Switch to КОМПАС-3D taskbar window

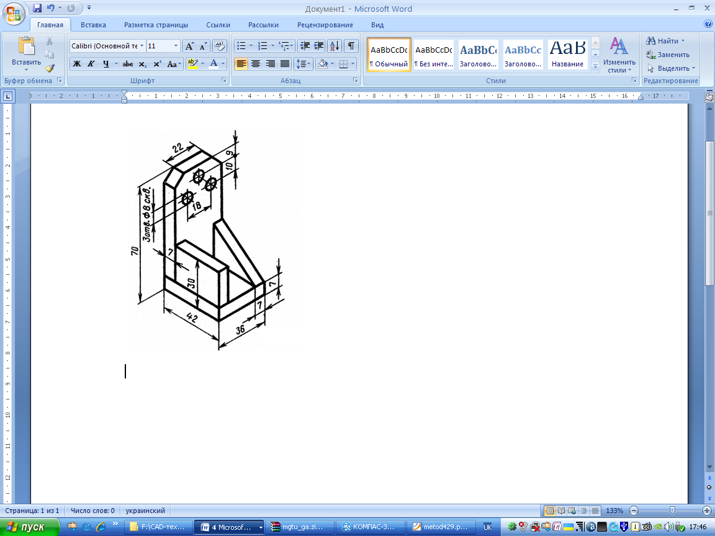tap(369, 527)
